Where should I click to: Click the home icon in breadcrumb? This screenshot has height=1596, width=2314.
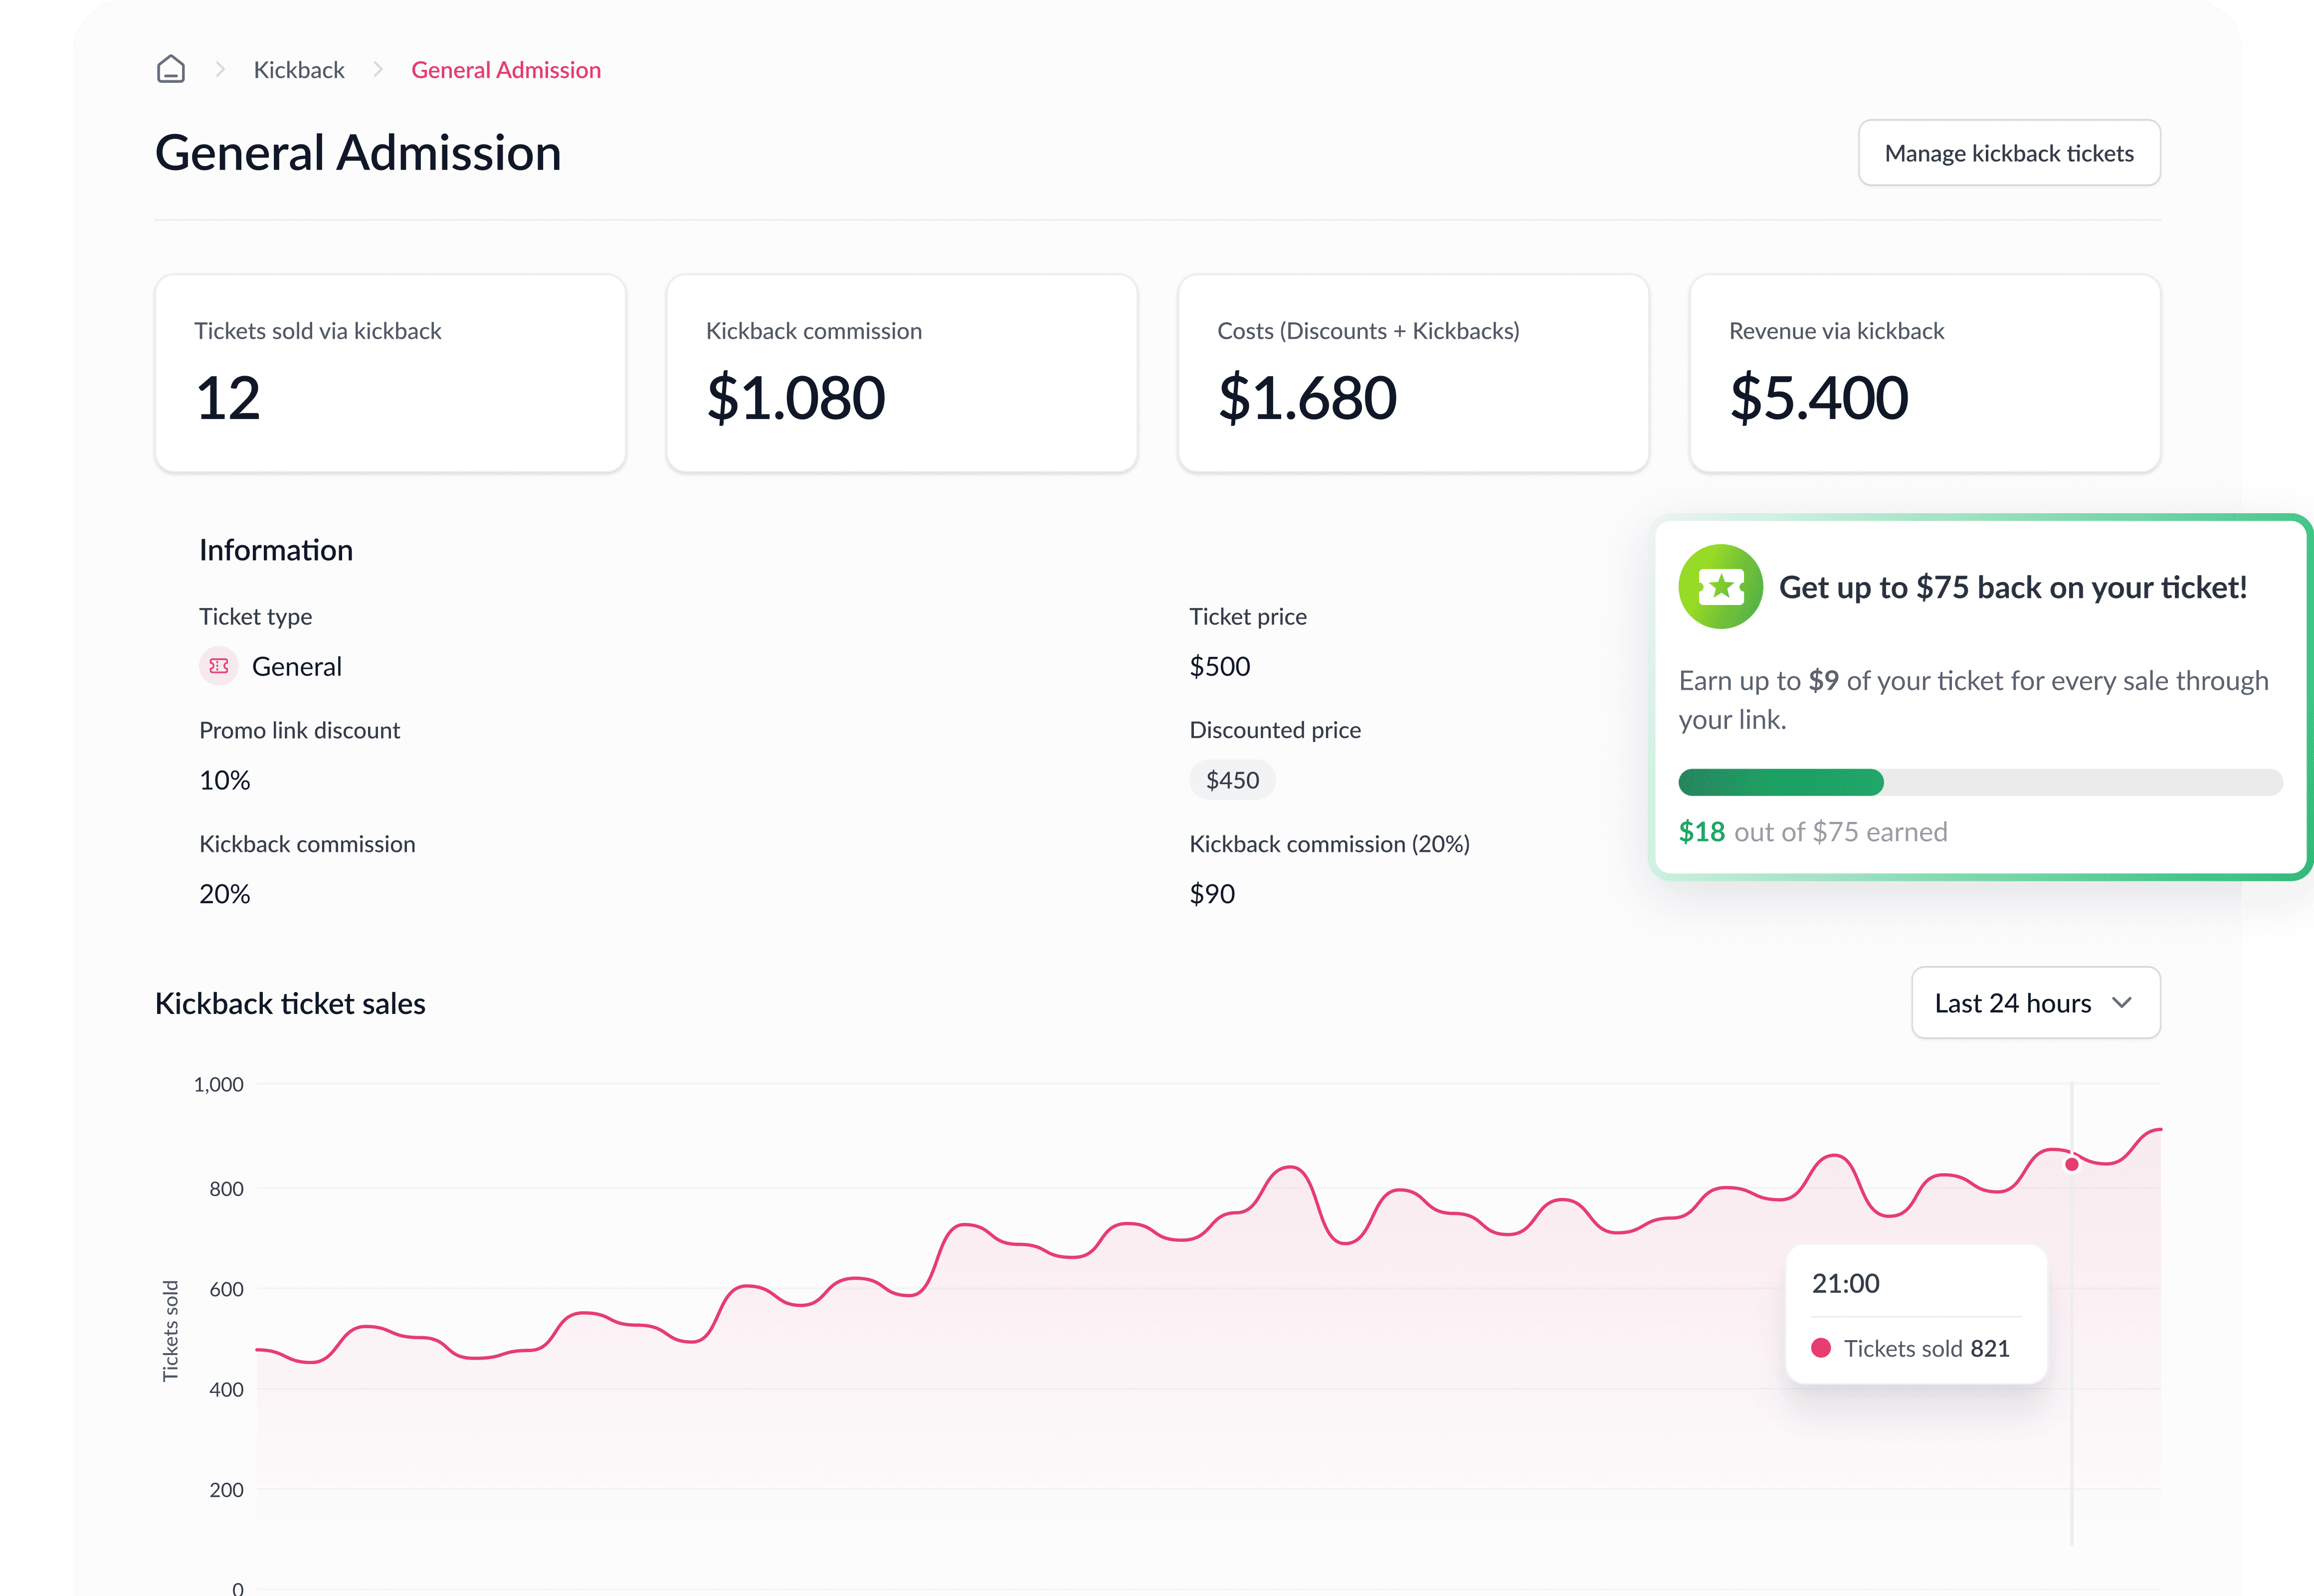point(171,69)
